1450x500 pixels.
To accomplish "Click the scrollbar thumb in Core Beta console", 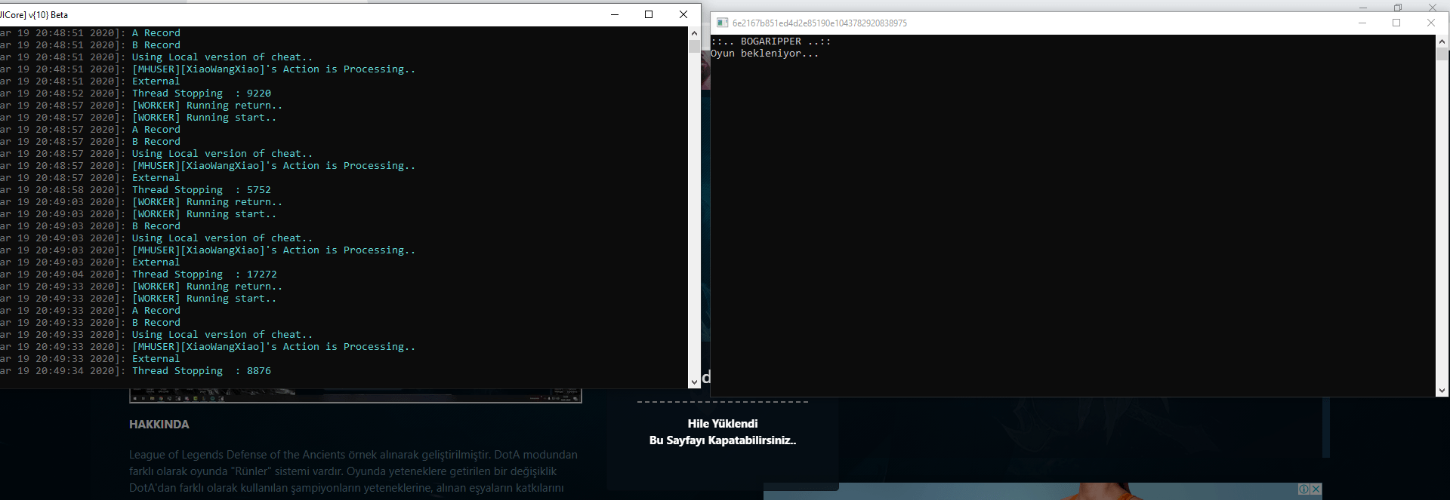I will coord(694,46).
